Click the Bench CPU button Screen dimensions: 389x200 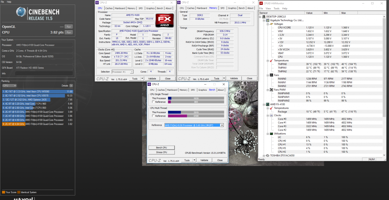click(162, 147)
